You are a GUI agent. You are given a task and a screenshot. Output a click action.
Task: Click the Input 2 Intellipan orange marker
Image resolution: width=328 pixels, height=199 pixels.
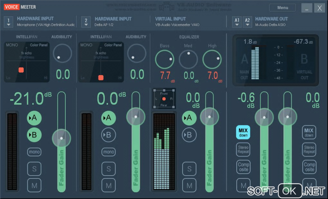[x=101, y=78]
